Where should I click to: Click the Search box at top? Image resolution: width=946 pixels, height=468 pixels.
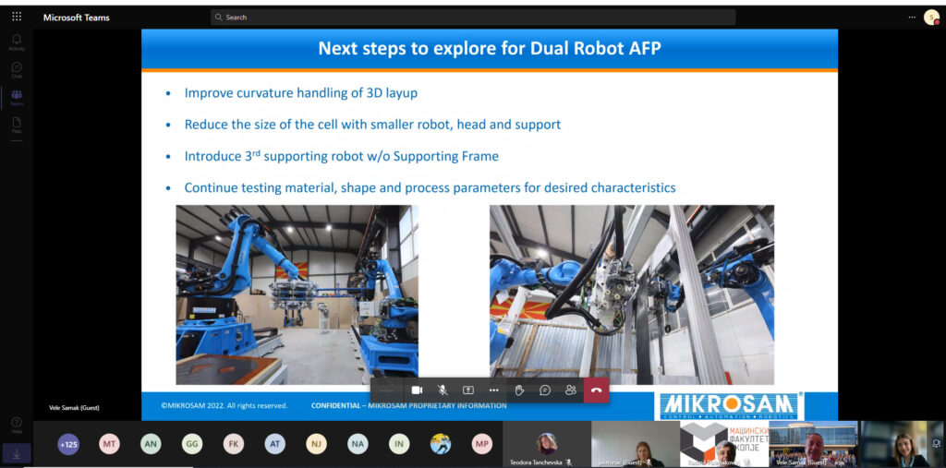point(473,17)
